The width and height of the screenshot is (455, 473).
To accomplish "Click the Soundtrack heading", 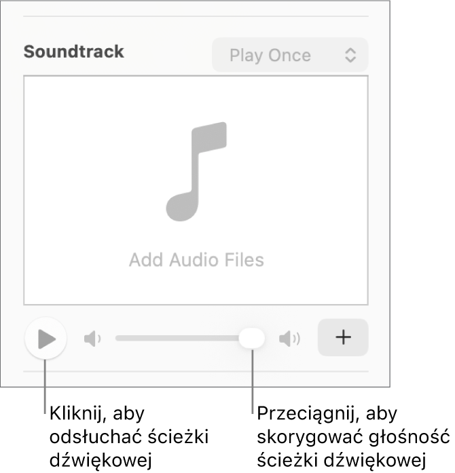I will pyautogui.click(x=73, y=52).
